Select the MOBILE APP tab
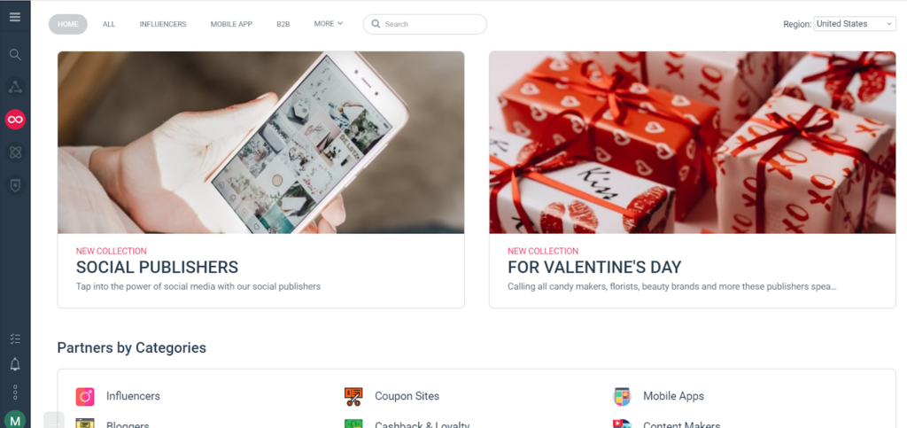 [x=231, y=24]
